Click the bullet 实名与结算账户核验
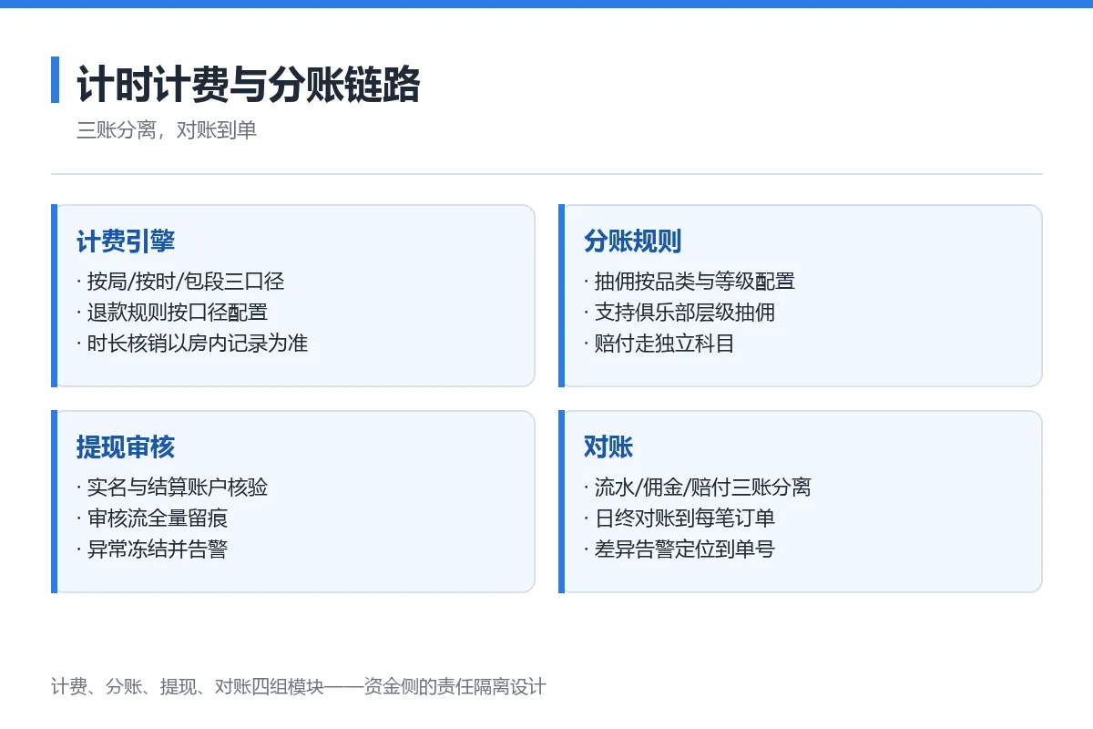 [172, 488]
